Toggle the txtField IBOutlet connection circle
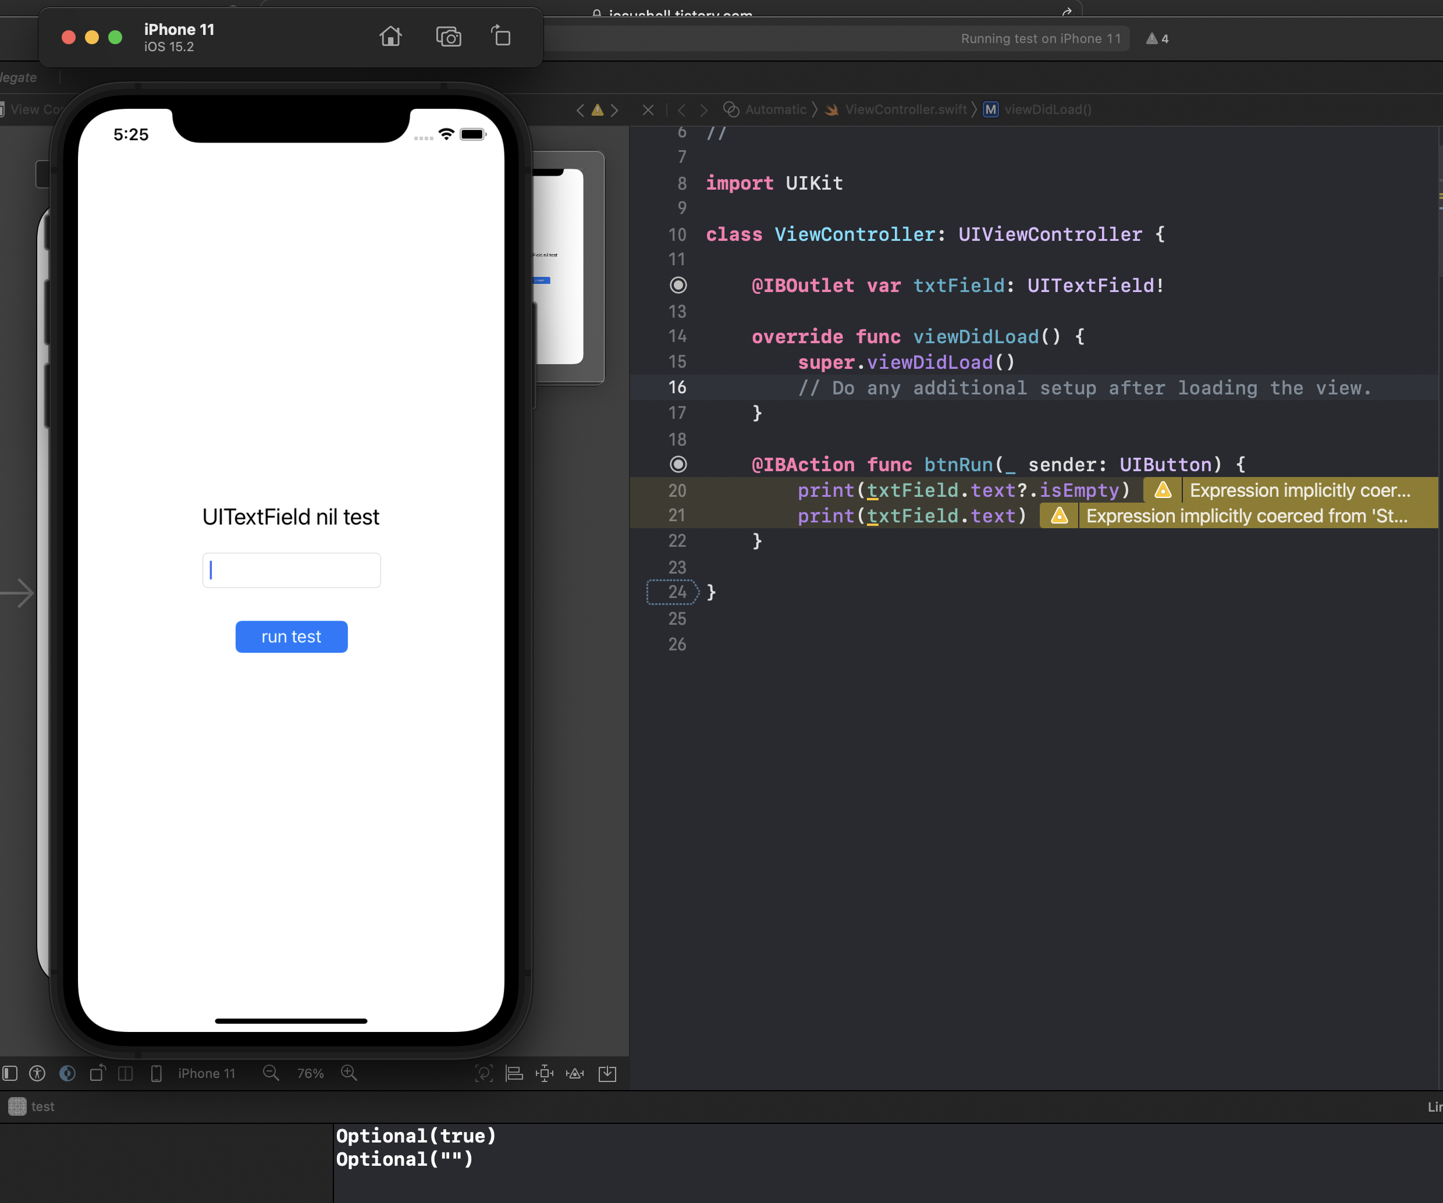The height and width of the screenshot is (1203, 1443). pyautogui.click(x=677, y=285)
